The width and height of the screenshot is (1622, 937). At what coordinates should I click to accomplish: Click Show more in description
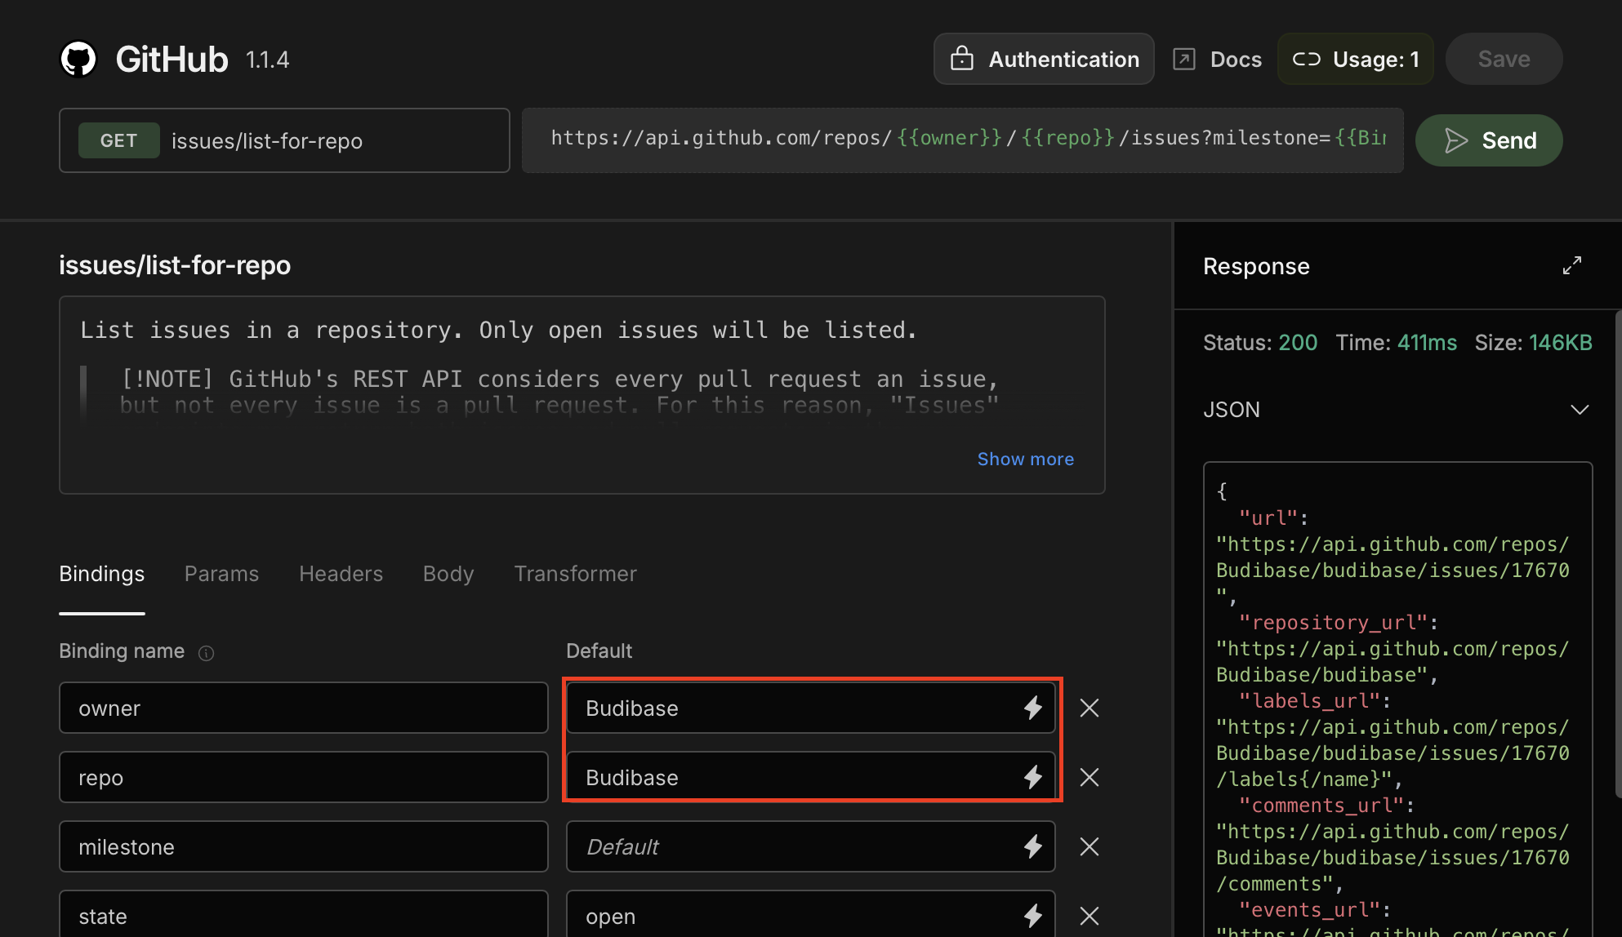(1025, 459)
